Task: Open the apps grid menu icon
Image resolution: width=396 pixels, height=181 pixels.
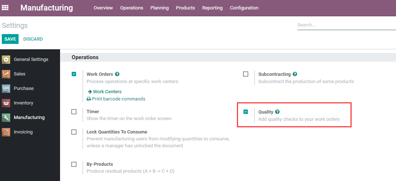Action: tap(5, 8)
